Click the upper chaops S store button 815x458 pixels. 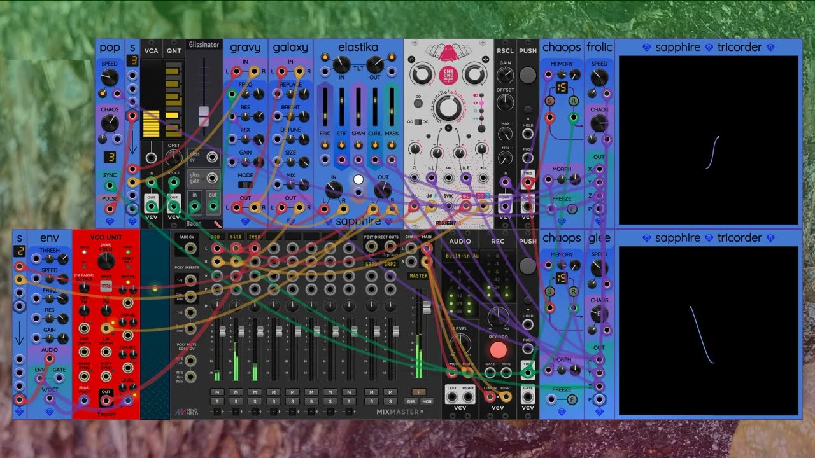549,101
